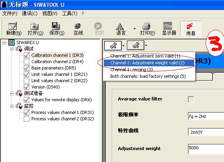Viewport: 224px width, 162px height.
Task: Toggle Base parameters (DR5) checkbox
Action: point(27,68)
